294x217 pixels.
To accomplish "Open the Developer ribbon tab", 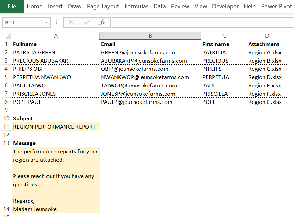I will coord(225,6).
